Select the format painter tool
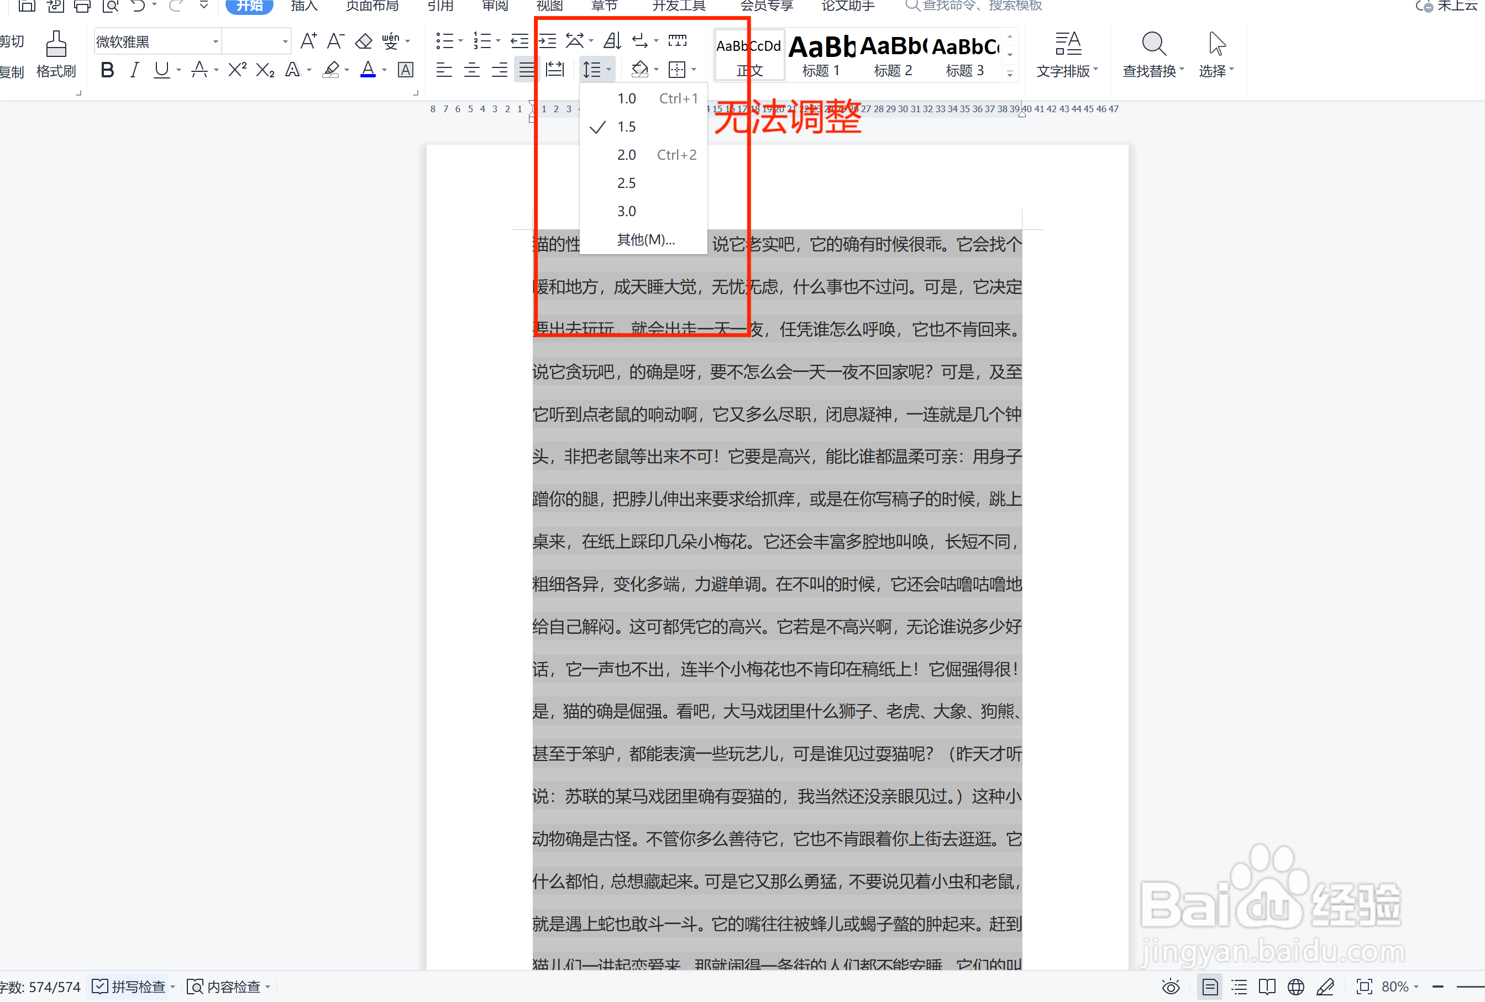Screen dimensions: 1485x1002 56,54
